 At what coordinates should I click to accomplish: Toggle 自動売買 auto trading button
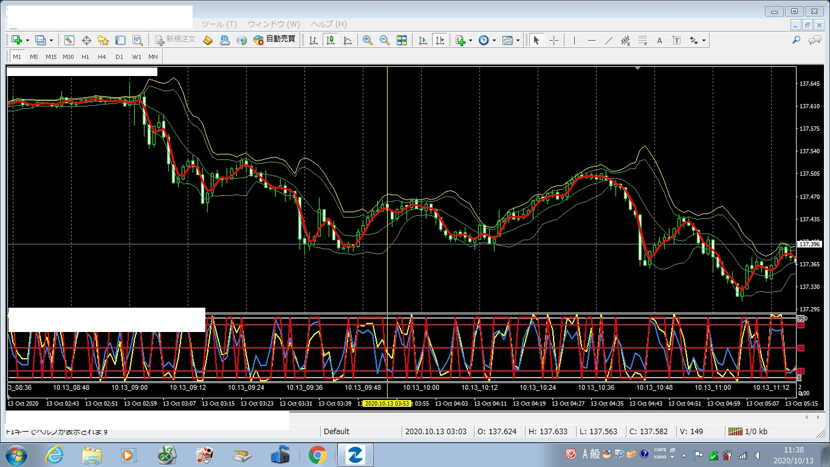coord(274,40)
